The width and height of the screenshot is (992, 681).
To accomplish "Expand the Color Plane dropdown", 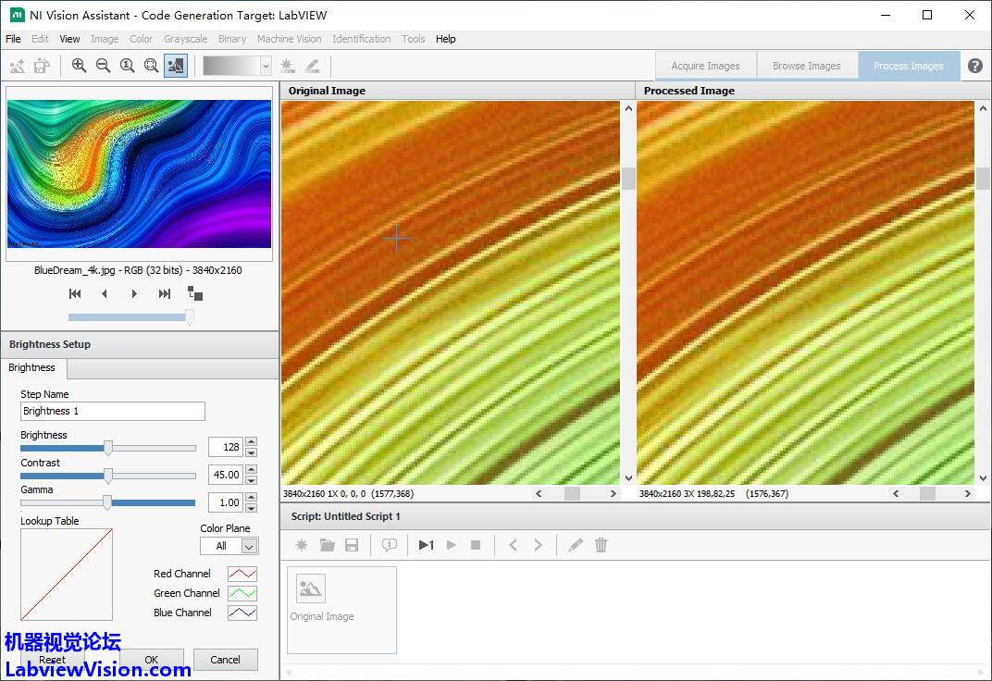I will 248,546.
